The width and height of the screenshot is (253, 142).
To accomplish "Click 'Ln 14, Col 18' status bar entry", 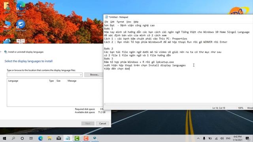I will [x=219, y=108].
